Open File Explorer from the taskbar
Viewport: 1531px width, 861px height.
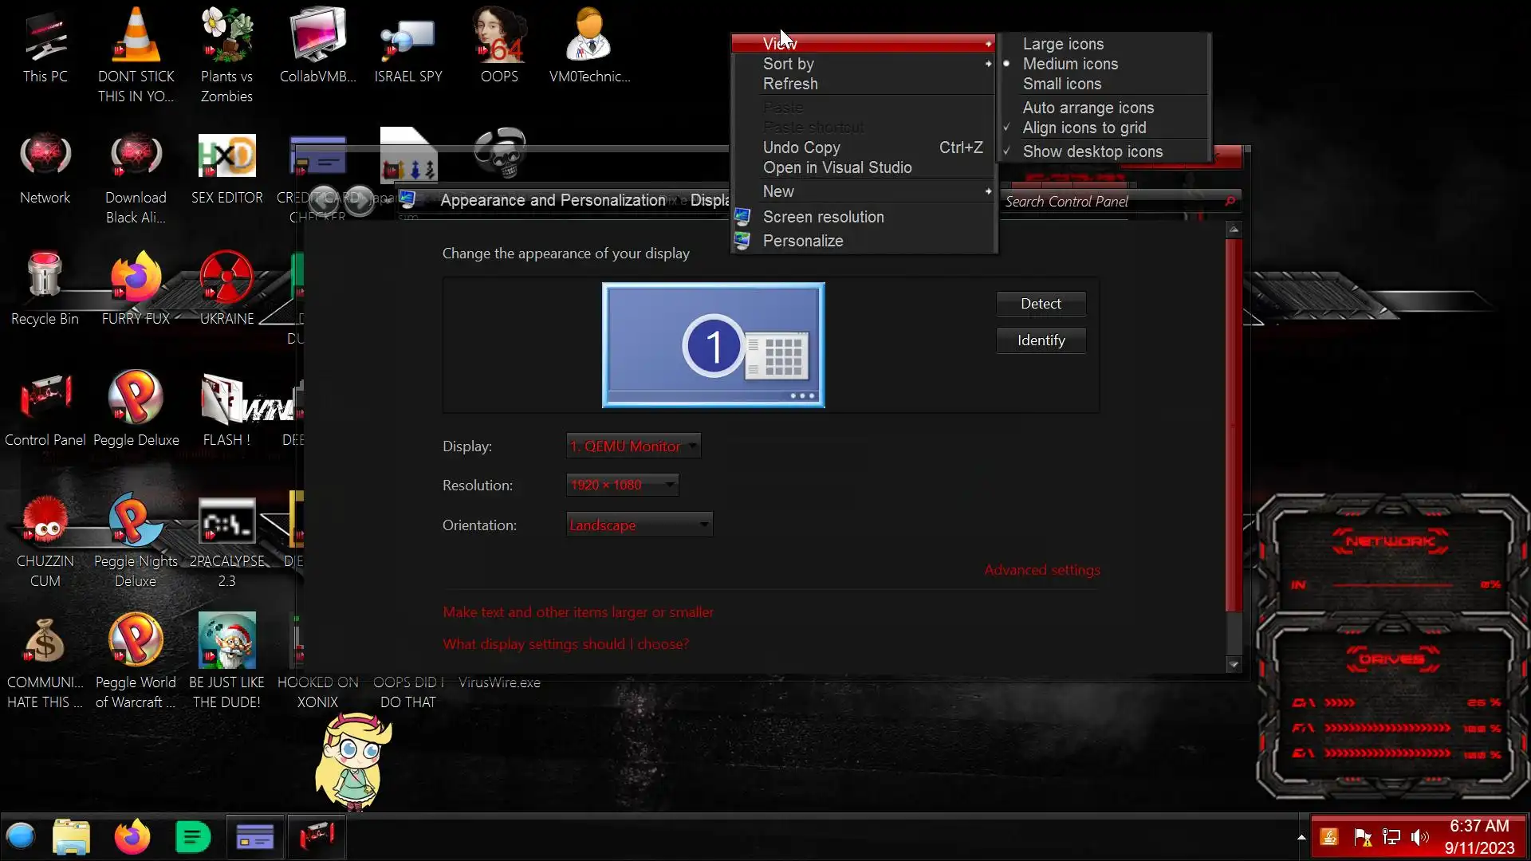pyautogui.click(x=71, y=836)
